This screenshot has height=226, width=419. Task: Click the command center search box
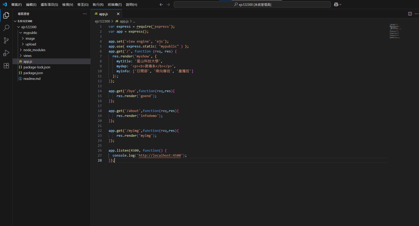coord(252,4)
